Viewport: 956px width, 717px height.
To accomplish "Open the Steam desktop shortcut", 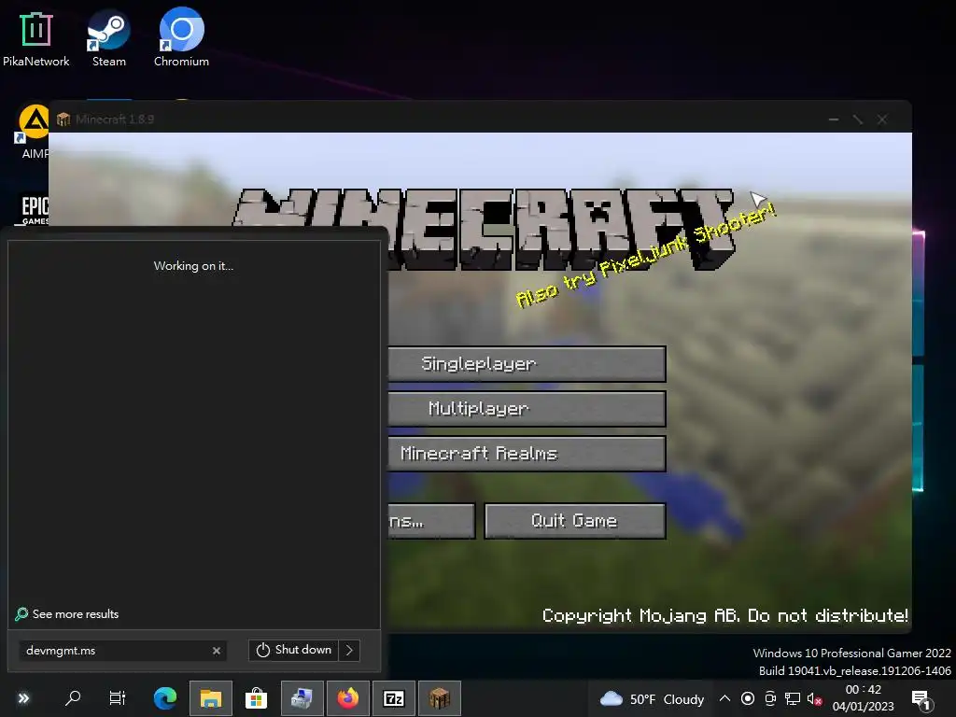I will tap(108, 38).
